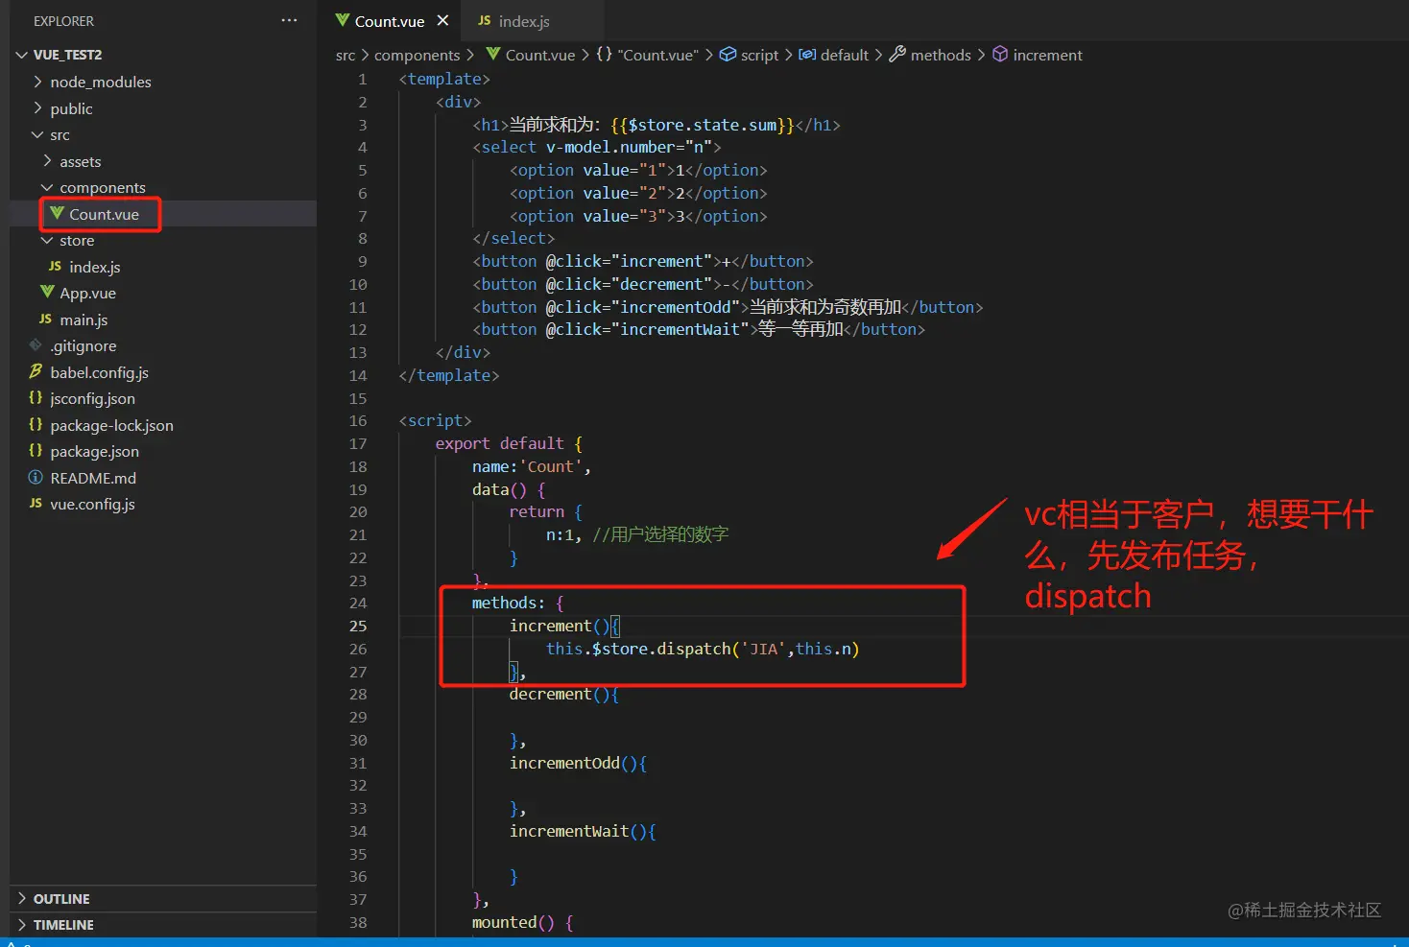Expand the TIMELINE panel
Viewport: 1409px width, 947px height.
(x=21, y=925)
